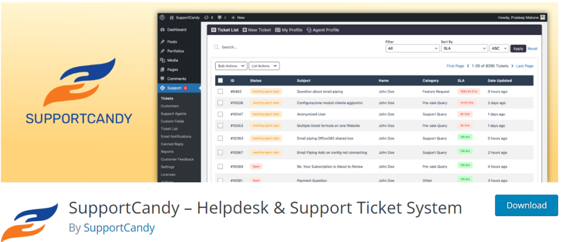The image size is (561, 242).
Task: Click Pradeep Makone avatar in admin bar
Action: tap(543, 17)
